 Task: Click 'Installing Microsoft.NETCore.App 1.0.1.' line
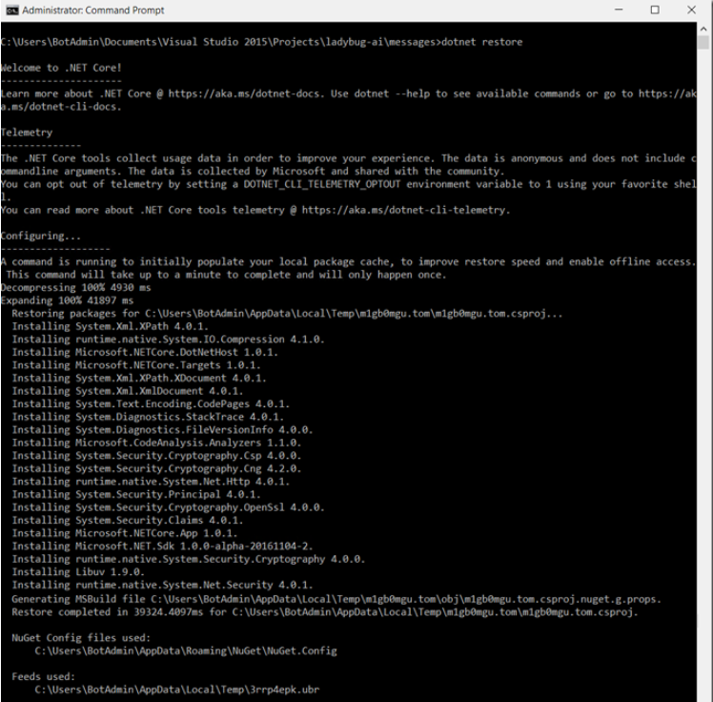click(125, 533)
